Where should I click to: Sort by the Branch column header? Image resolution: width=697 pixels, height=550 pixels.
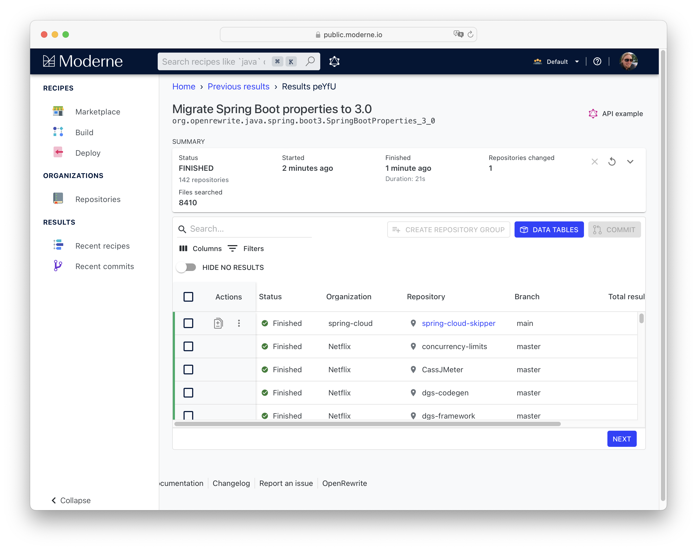(x=527, y=297)
